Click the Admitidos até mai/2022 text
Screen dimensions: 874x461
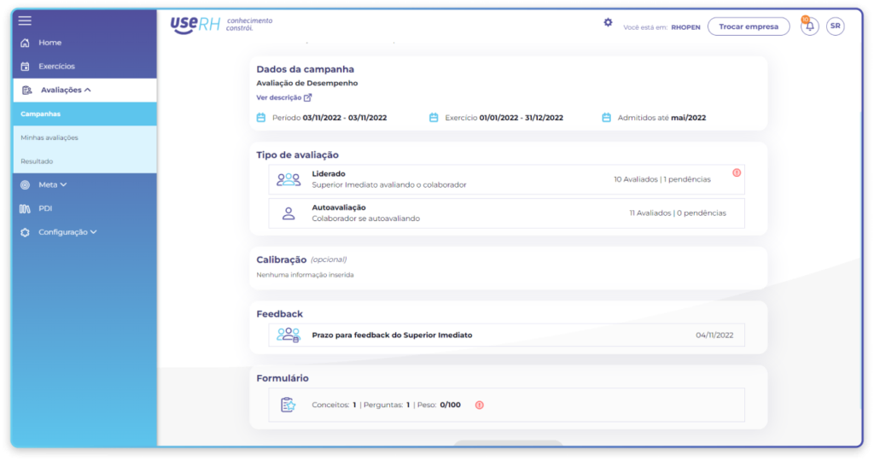click(661, 118)
